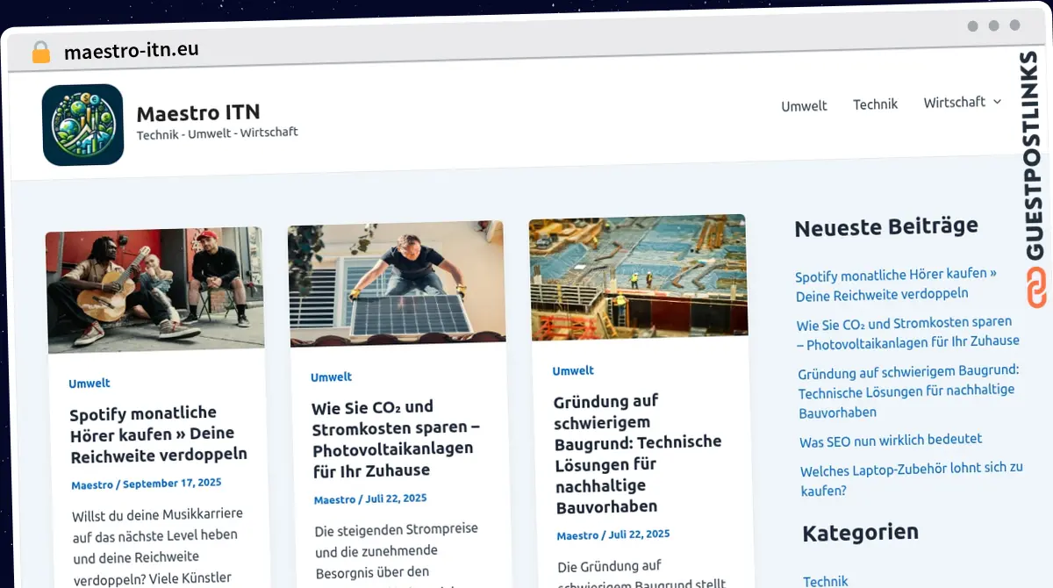
Task: Click Maestro author link on Spotify post
Action: pyautogui.click(x=91, y=484)
